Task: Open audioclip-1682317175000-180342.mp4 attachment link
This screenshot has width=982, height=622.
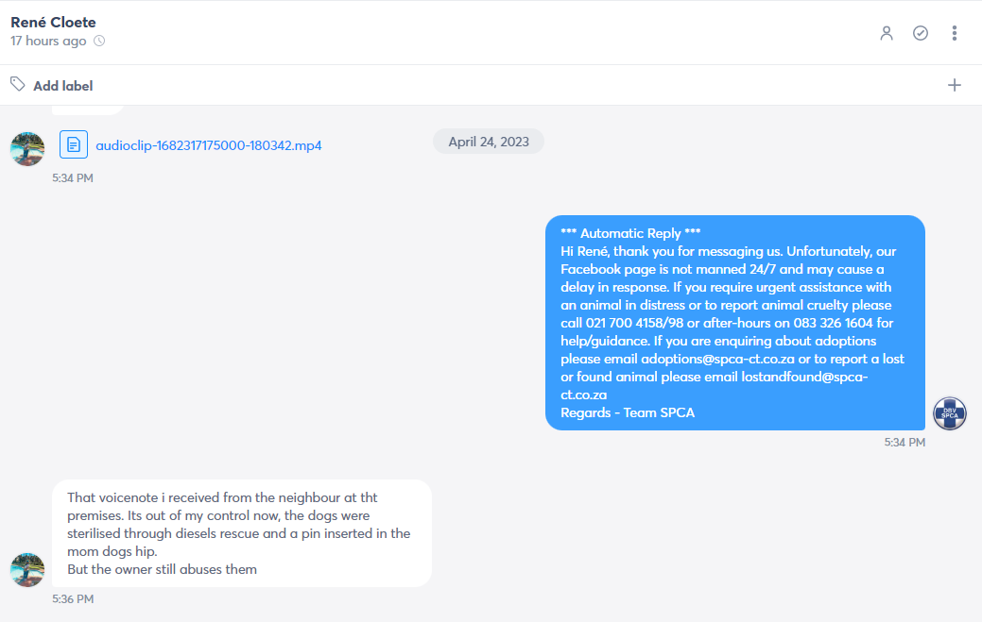Action: coord(209,145)
